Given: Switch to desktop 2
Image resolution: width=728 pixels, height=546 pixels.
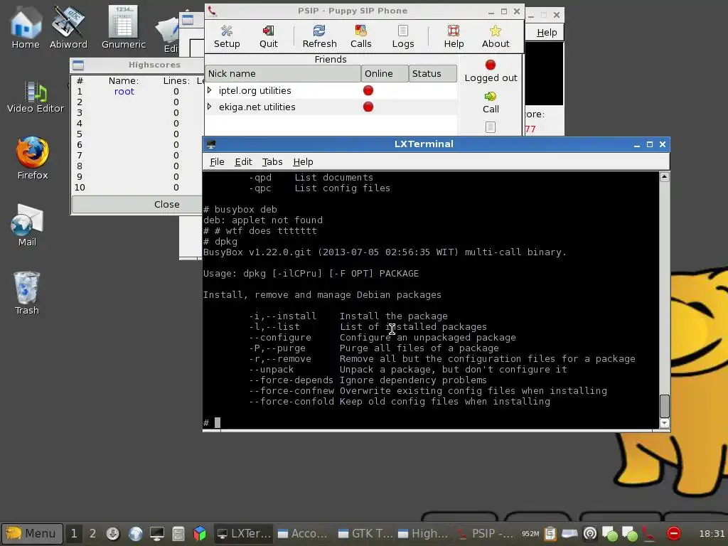Looking at the screenshot, I should [x=92, y=533].
